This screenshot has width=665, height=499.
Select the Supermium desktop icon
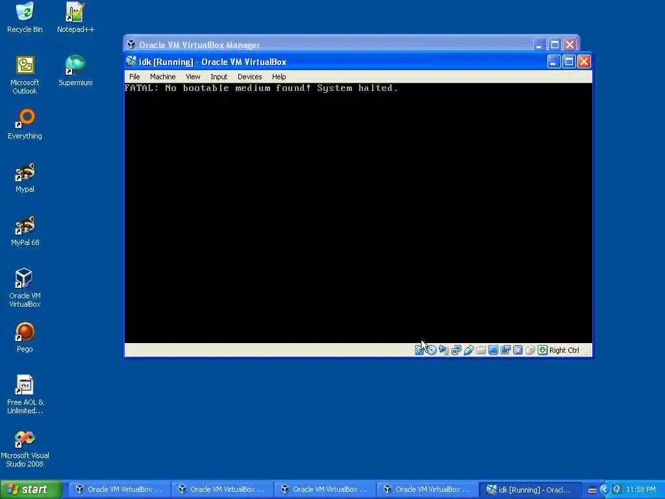point(75,71)
